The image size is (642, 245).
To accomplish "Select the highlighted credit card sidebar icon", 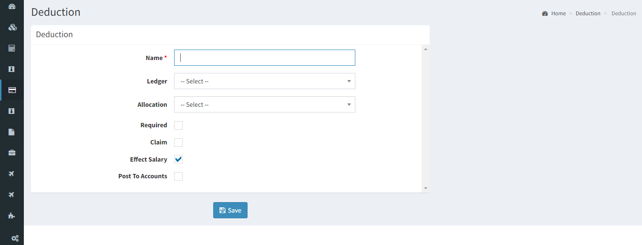I will click(12, 90).
